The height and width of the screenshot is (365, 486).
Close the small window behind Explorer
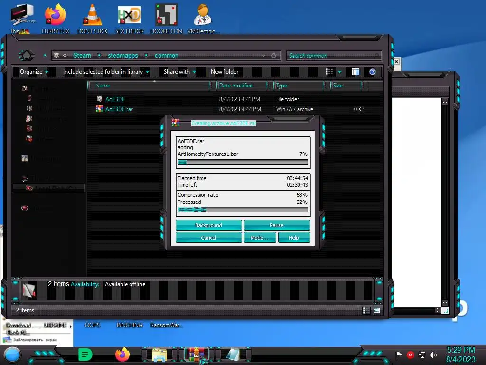click(396, 61)
